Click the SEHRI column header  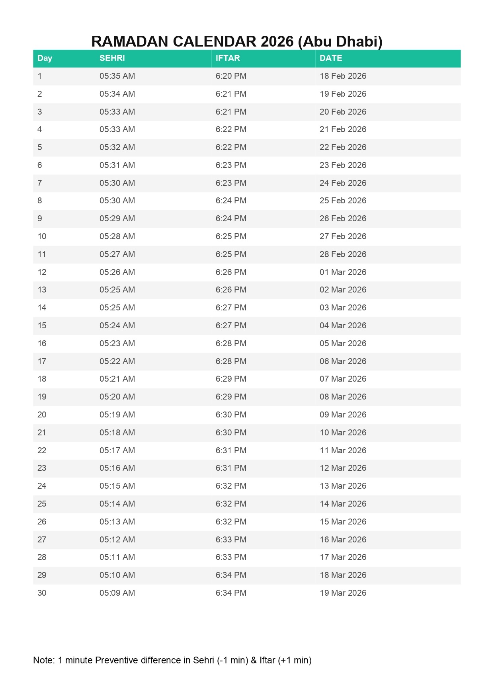pos(112,58)
